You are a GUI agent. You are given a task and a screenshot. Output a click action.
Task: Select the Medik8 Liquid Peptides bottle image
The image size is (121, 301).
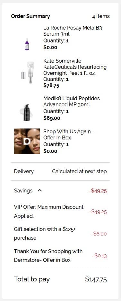click(27, 112)
